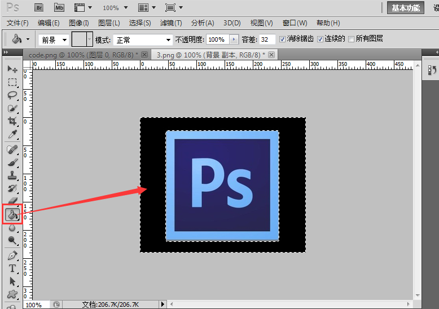The height and width of the screenshot is (309, 439).
Task: Click the horizontal scrollbar left arrow
Action: 172,304
